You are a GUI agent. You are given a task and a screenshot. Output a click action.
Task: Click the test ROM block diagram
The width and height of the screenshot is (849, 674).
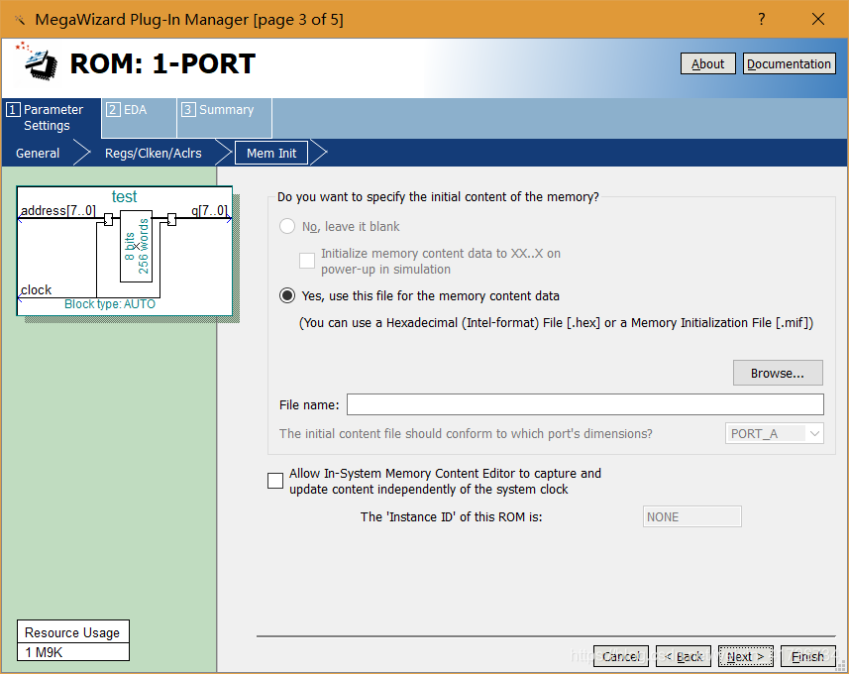point(125,251)
